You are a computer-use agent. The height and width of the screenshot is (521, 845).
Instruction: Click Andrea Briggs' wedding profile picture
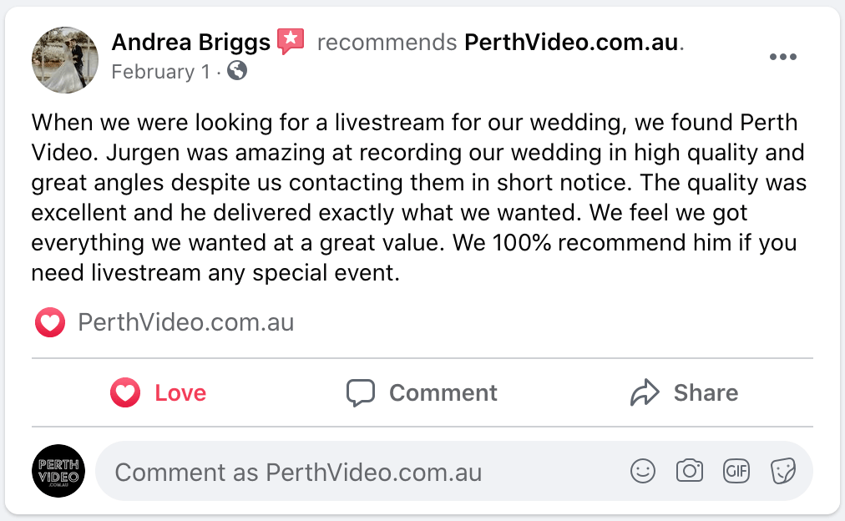(65, 59)
